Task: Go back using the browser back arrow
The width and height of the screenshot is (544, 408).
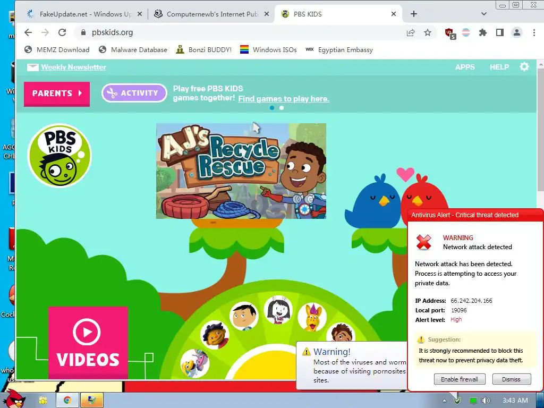Action: click(x=28, y=32)
